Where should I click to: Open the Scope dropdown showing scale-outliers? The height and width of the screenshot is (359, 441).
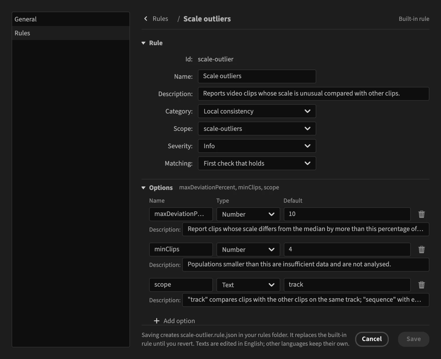click(257, 129)
